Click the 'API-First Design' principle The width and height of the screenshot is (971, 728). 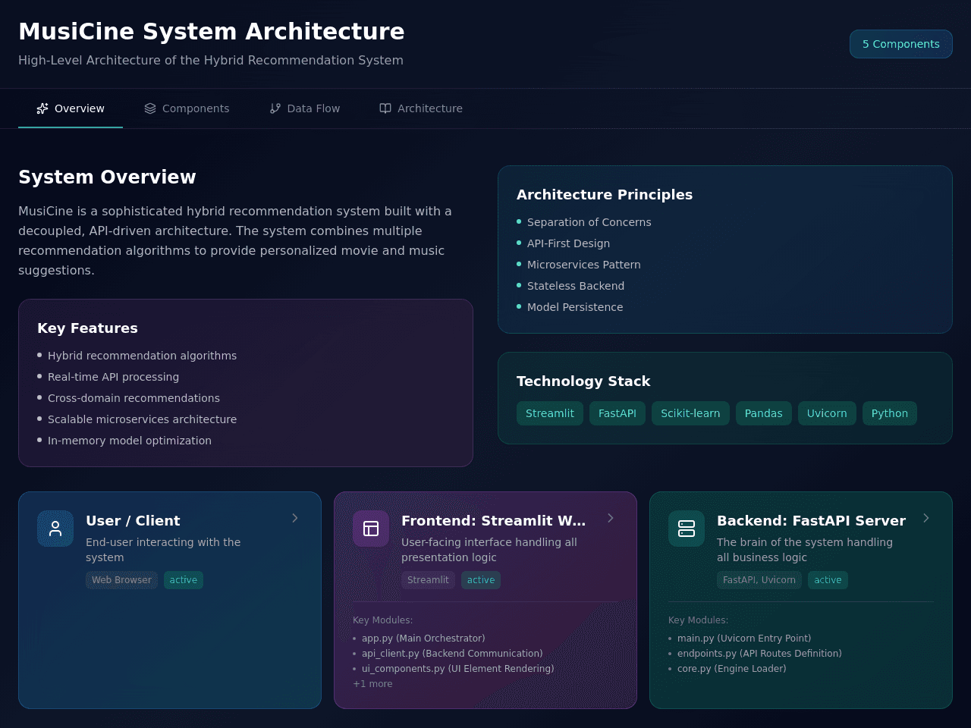(x=569, y=243)
